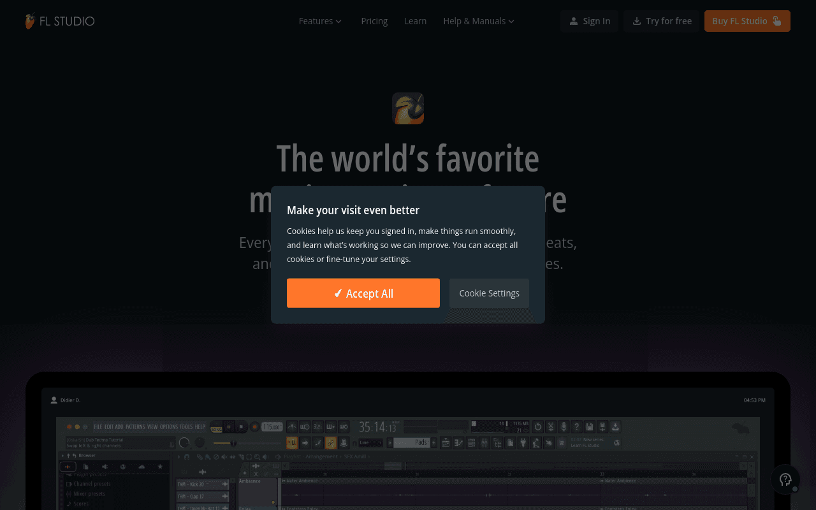
Task: Click the 35:14:13 time display
Action: click(377, 426)
